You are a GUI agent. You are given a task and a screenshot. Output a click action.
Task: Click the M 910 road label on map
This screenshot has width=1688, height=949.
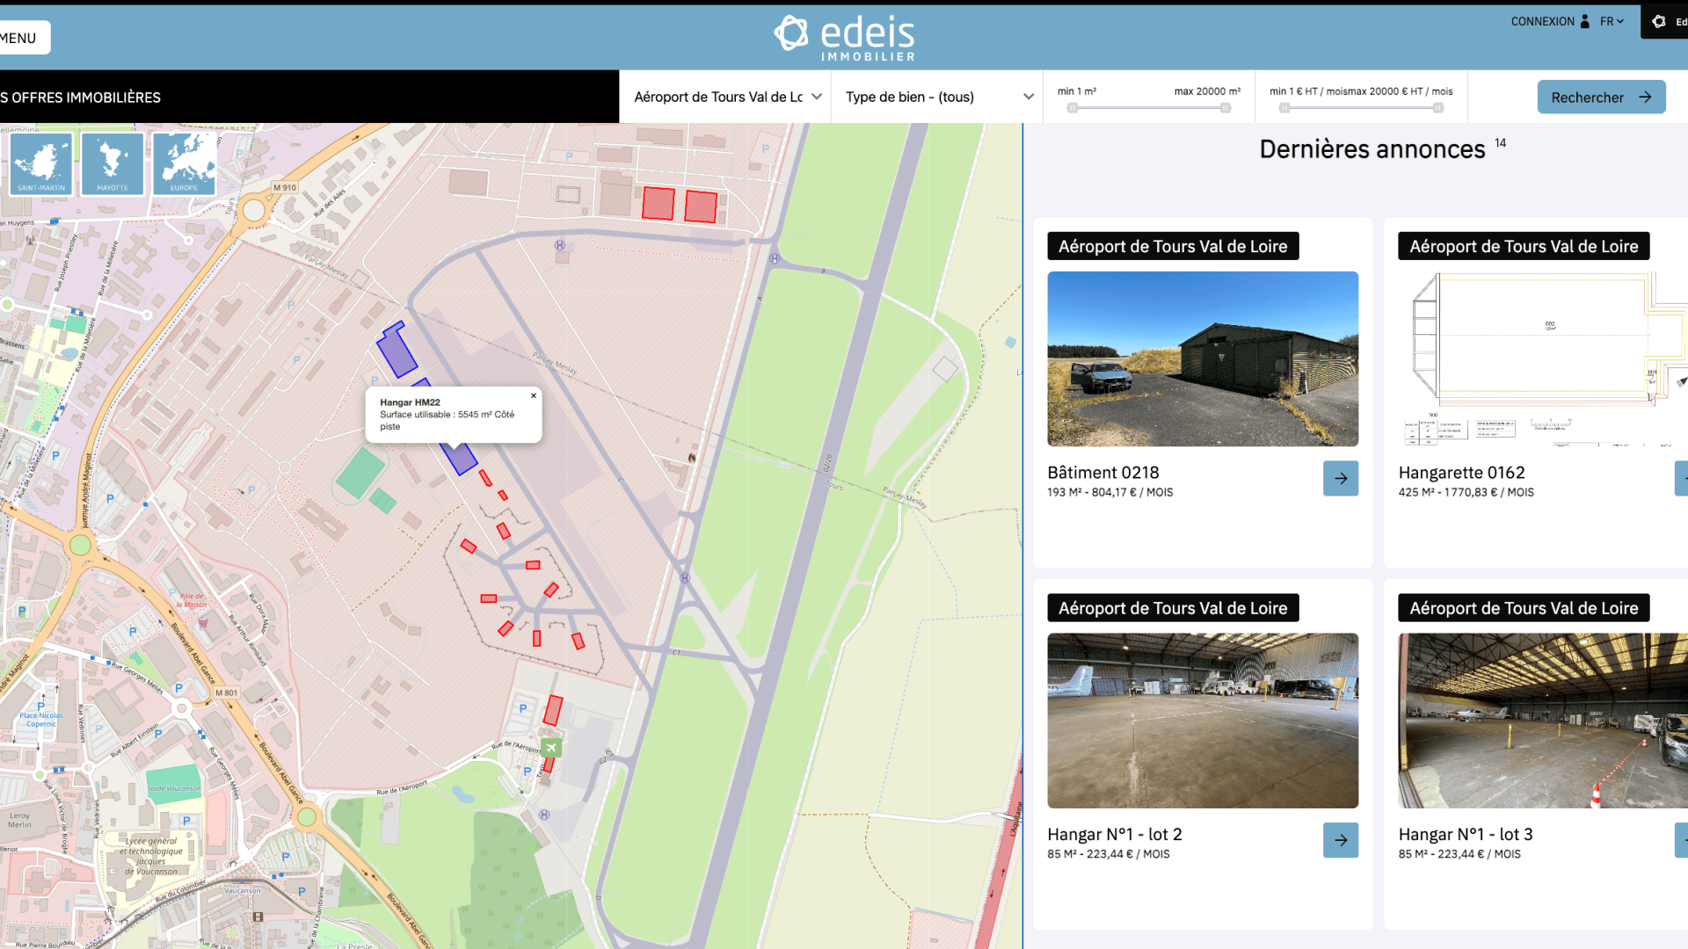pos(284,187)
